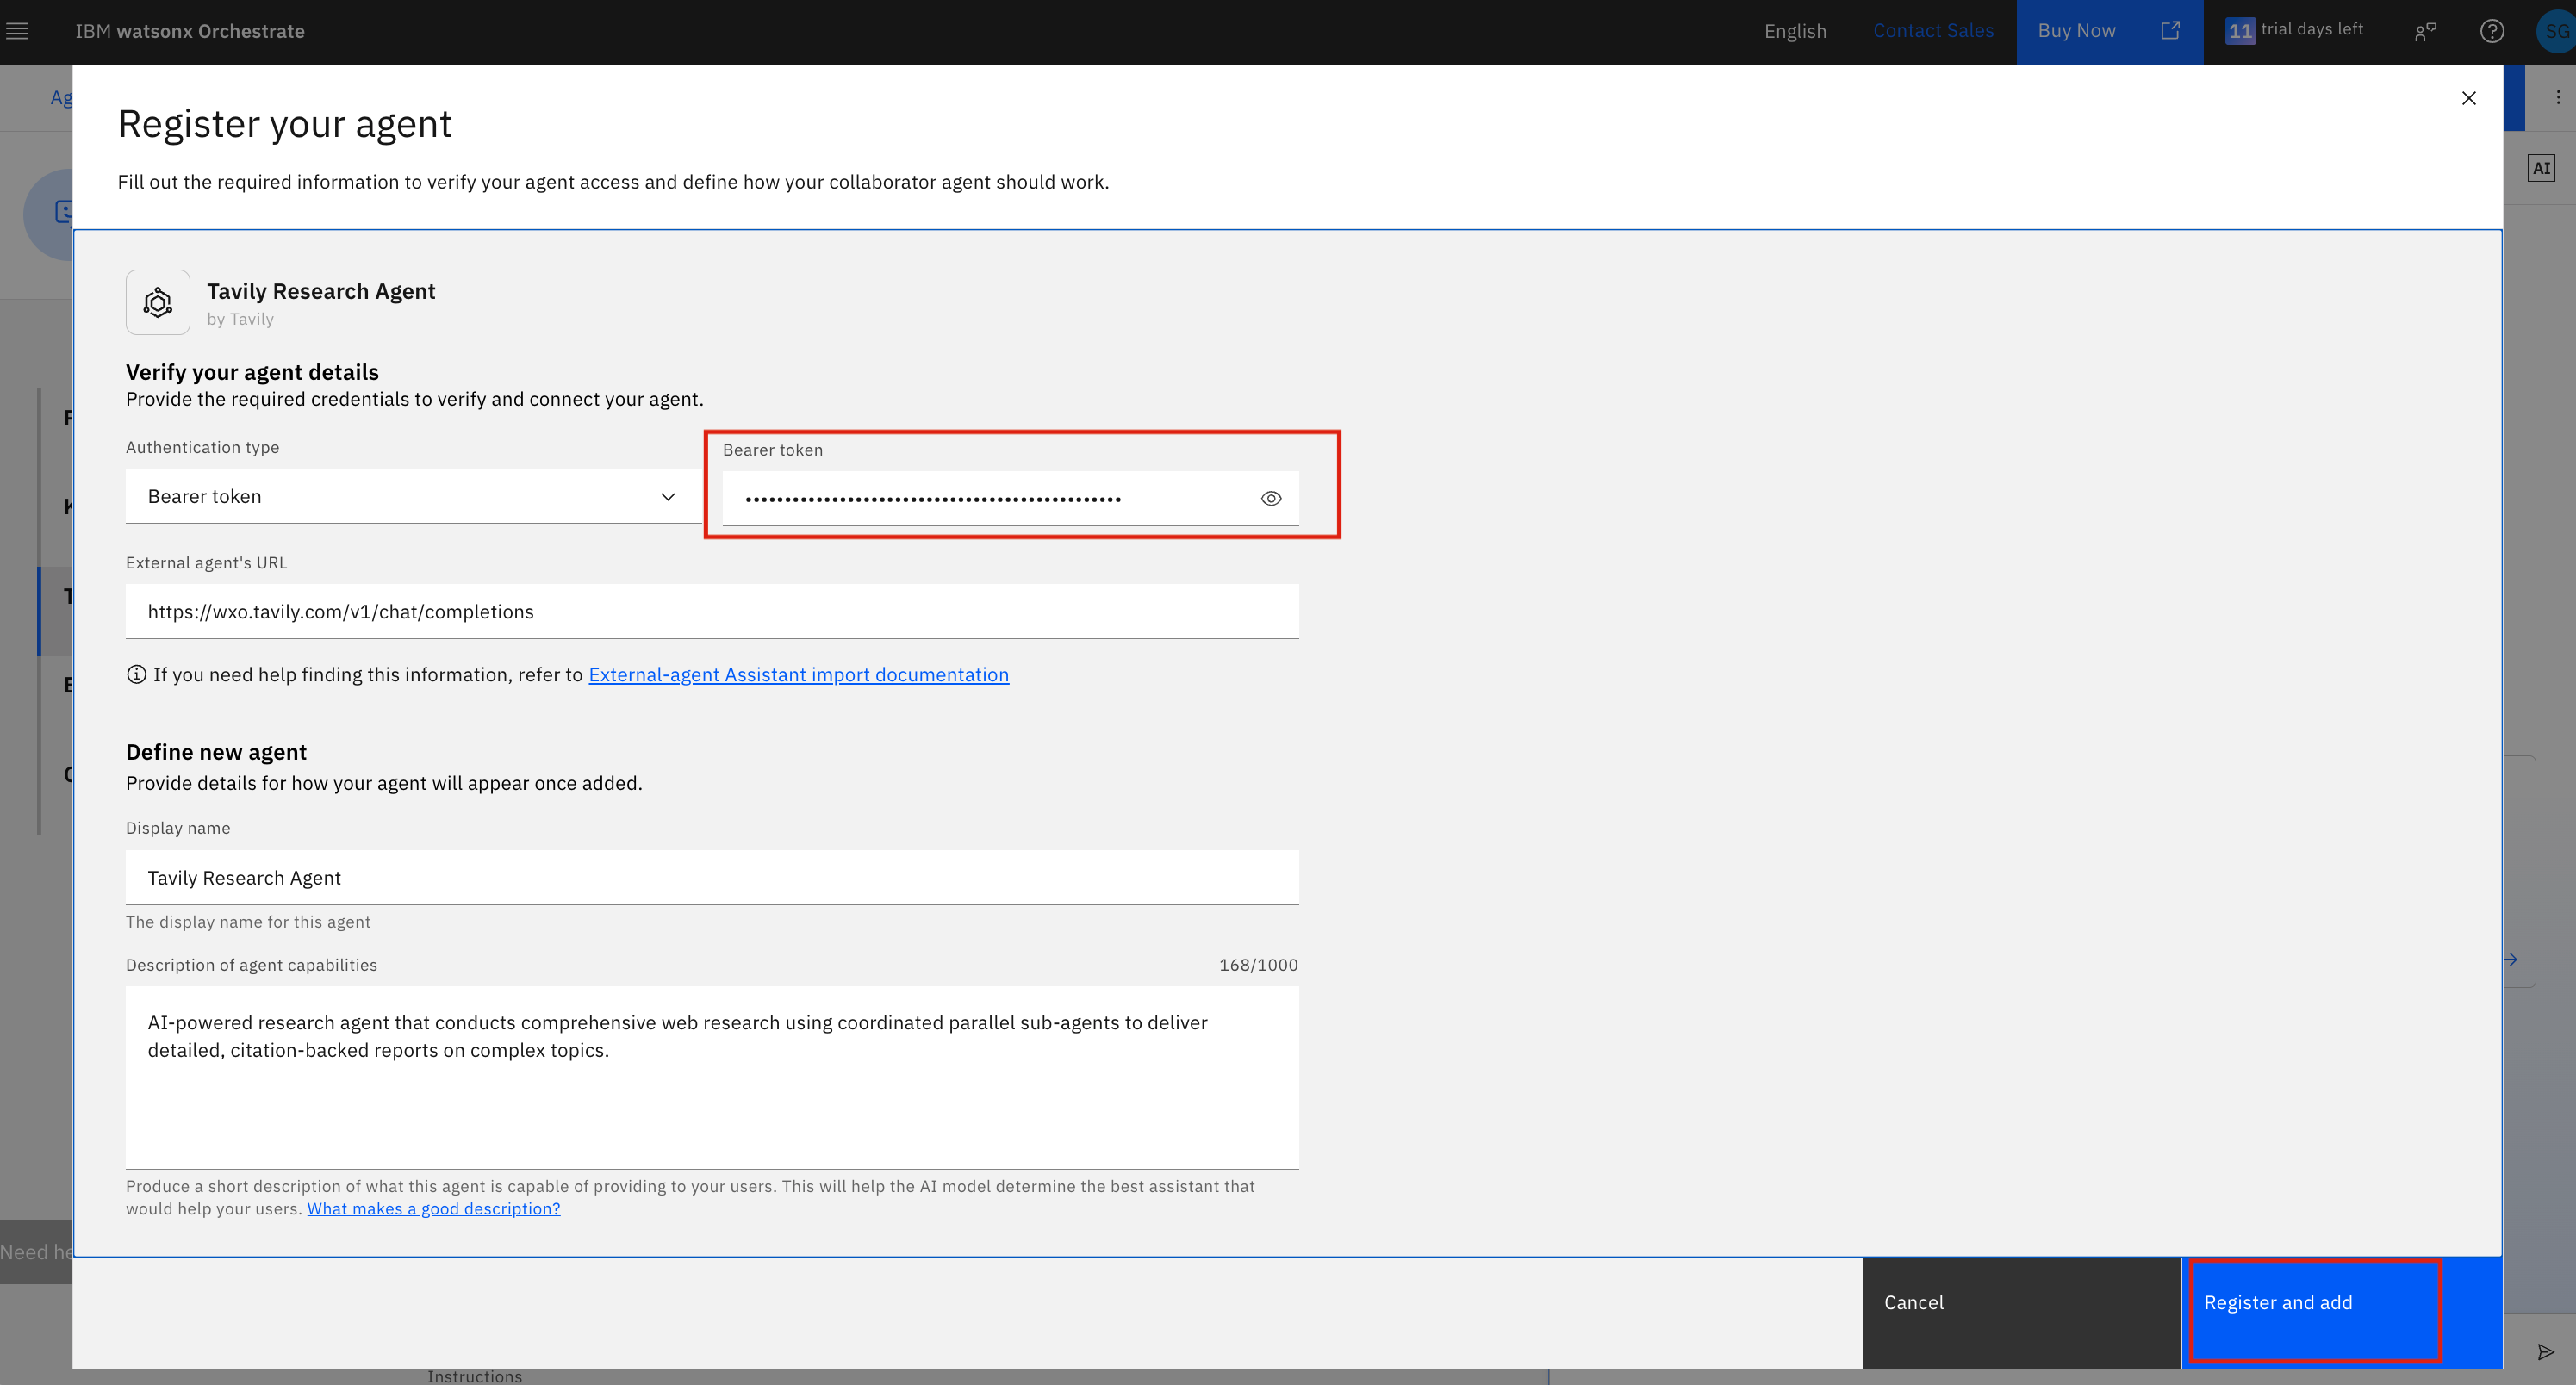Click the Tavily Research Agent logo icon

click(x=158, y=302)
